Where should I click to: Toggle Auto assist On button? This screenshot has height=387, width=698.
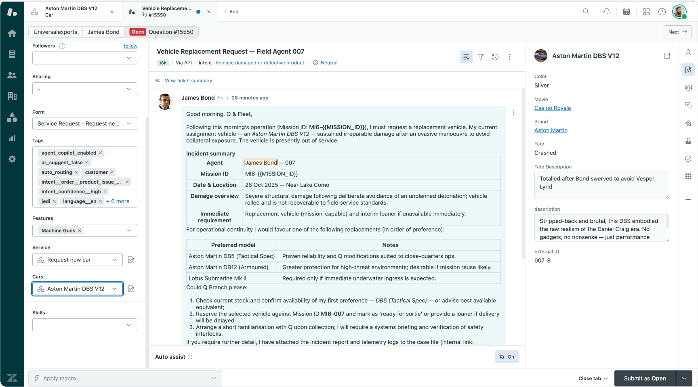tap(507, 357)
